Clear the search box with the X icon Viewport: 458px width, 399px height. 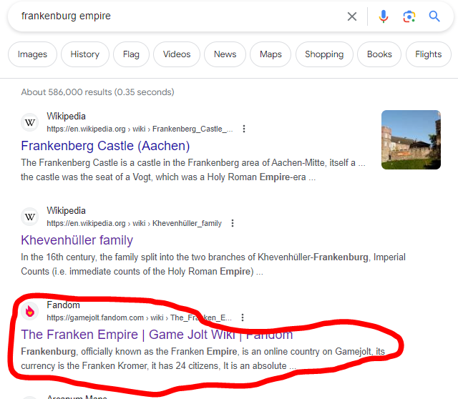[x=352, y=16]
